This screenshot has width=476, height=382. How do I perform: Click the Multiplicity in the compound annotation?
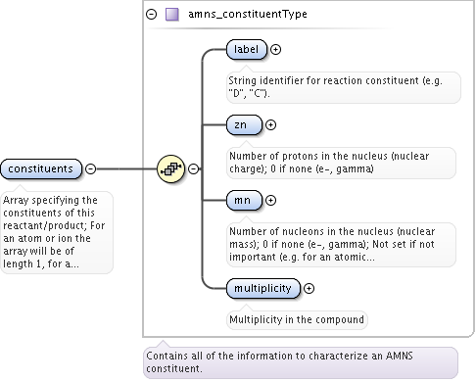[x=297, y=319]
